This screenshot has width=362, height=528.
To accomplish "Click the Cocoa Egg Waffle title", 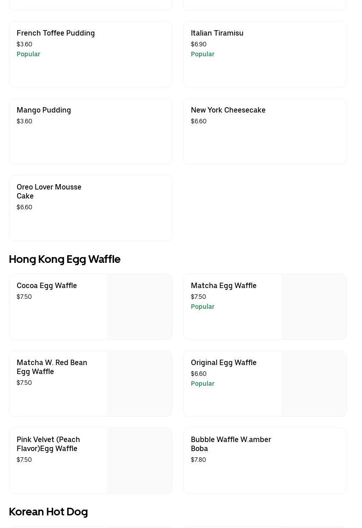I will pyautogui.click(x=47, y=286).
